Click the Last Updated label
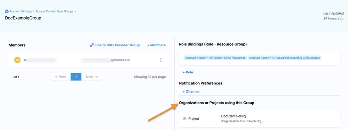This screenshot has width=348, height=130. pyautogui.click(x=334, y=13)
